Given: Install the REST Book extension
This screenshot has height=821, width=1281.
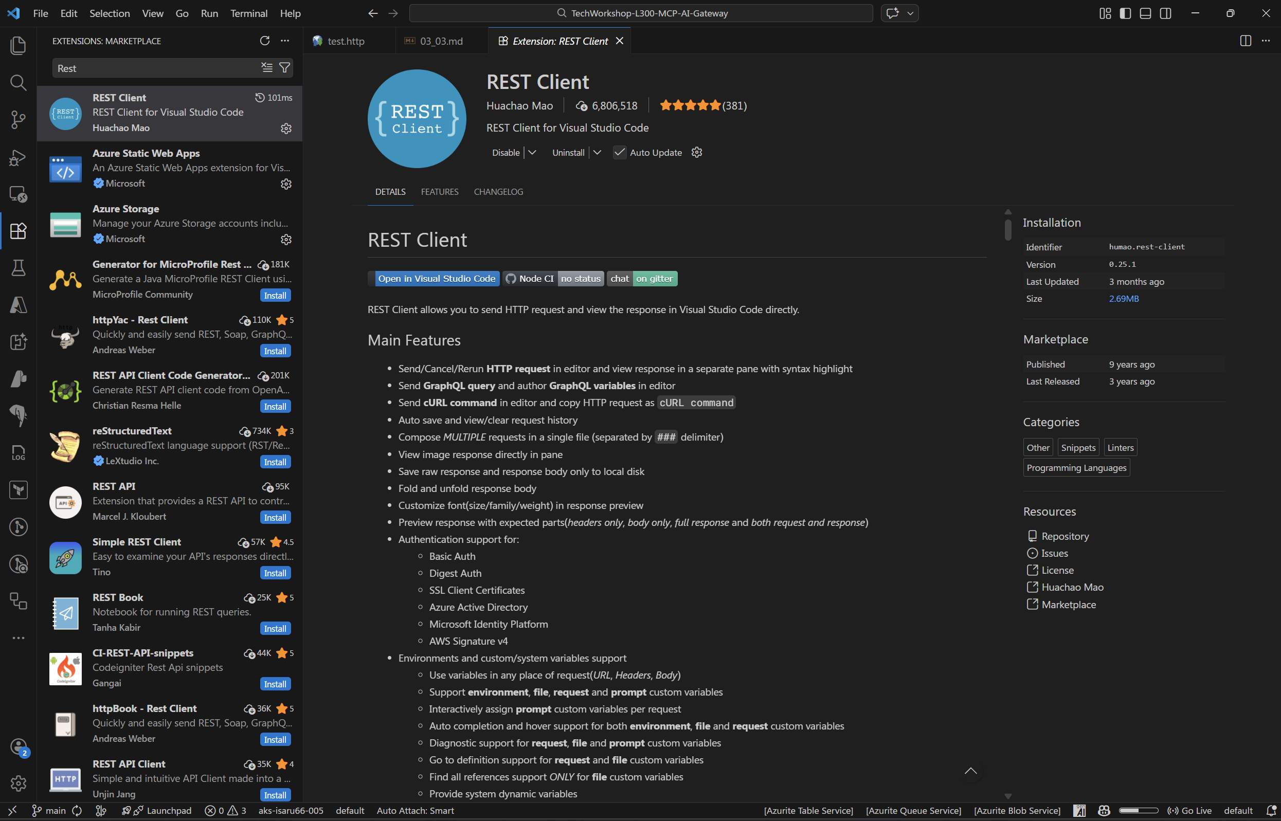Looking at the screenshot, I should [x=275, y=629].
